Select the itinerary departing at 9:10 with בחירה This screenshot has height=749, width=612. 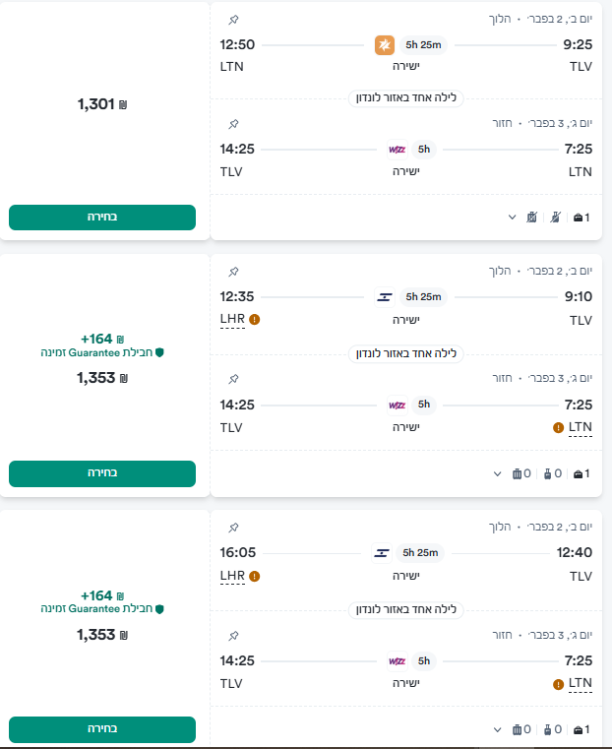[102, 473]
